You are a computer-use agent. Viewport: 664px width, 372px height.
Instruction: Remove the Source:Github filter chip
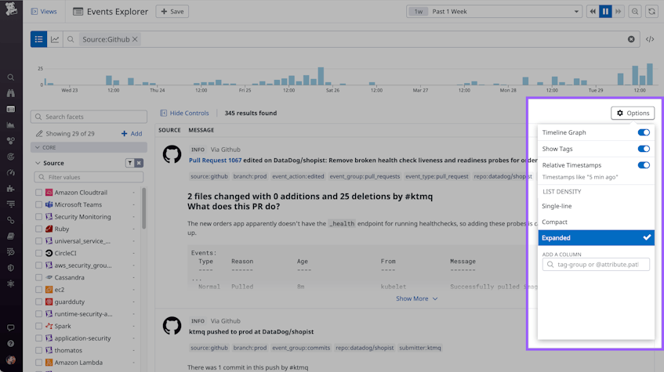pyautogui.click(x=135, y=39)
